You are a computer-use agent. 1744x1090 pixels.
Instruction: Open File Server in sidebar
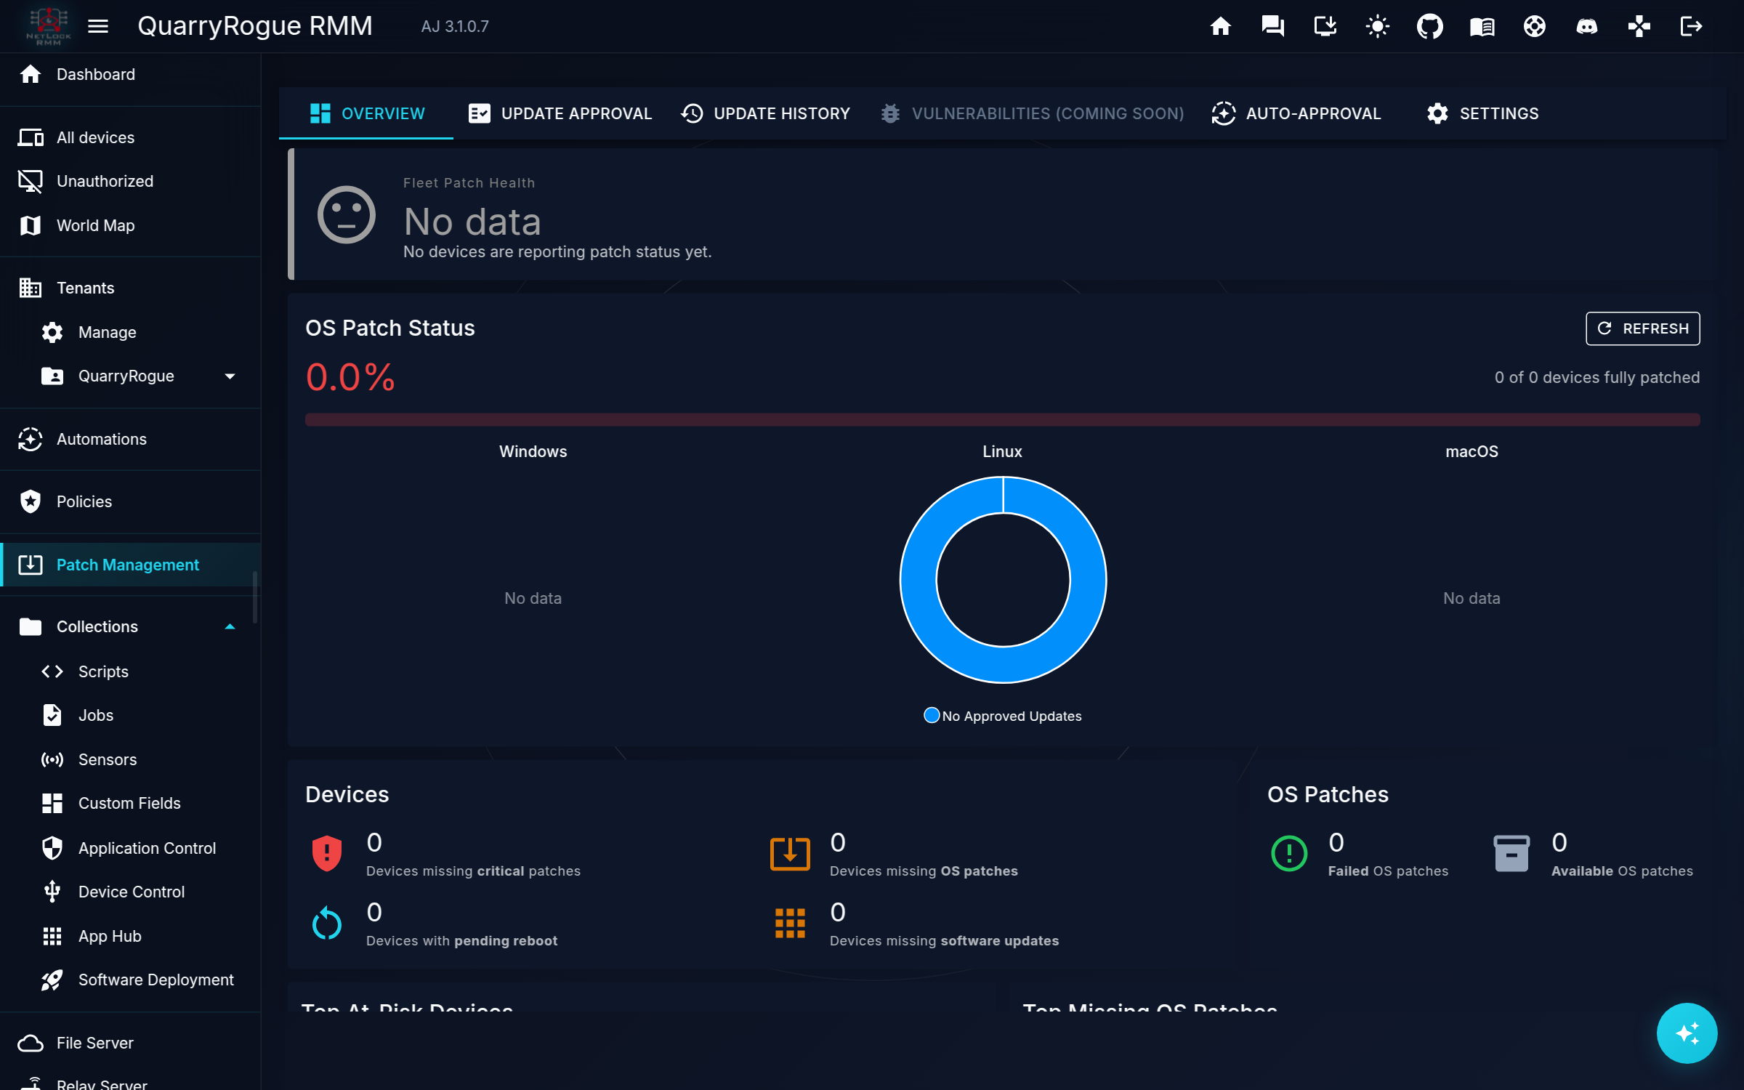[x=130, y=1043]
